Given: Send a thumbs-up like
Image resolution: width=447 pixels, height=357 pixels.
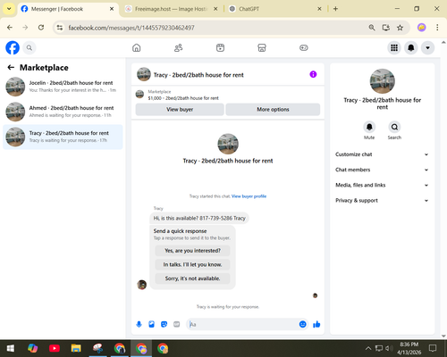Looking at the screenshot, I should coord(316,324).
